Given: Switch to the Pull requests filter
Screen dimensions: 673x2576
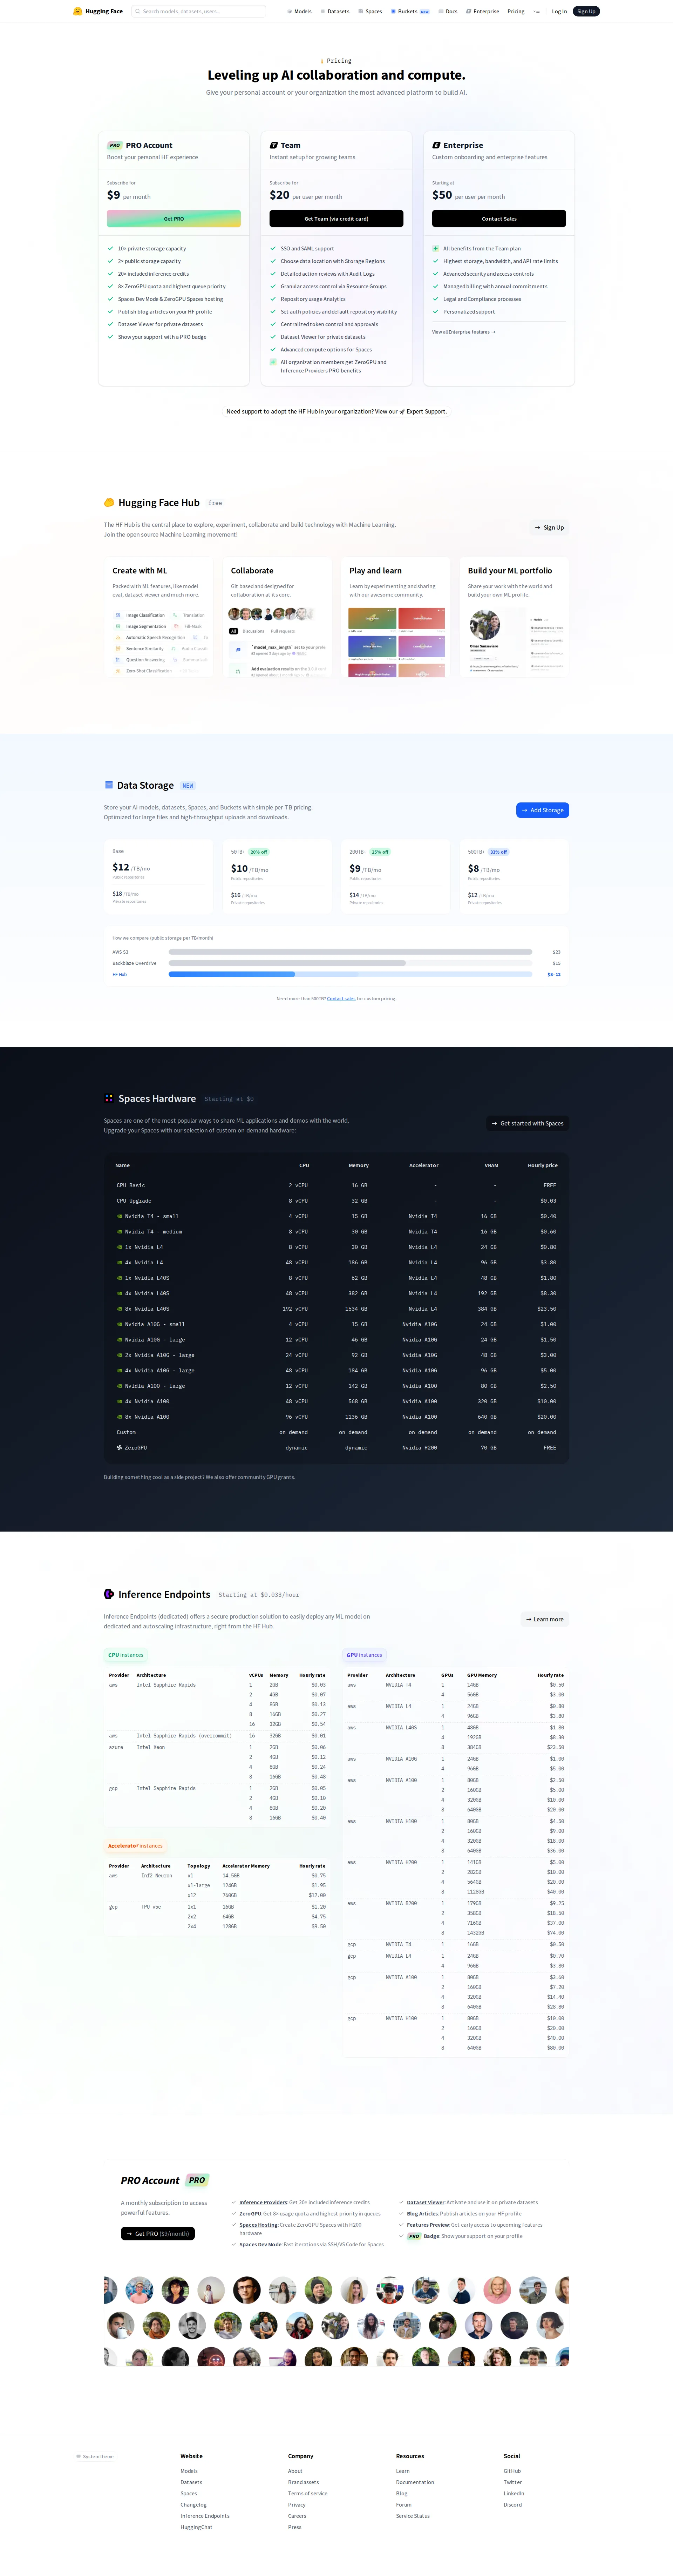Looking at the screenshot, I should (x=283, y=631).
